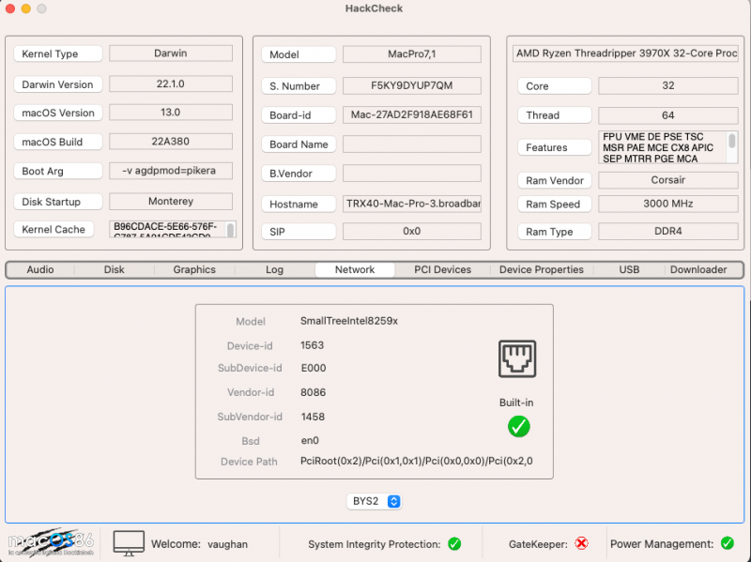The image size is (751, 562).
Task: Click the Model label button
Action: pos(298,53)
